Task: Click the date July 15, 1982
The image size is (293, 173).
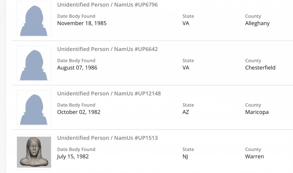Action: pos(73,156)
